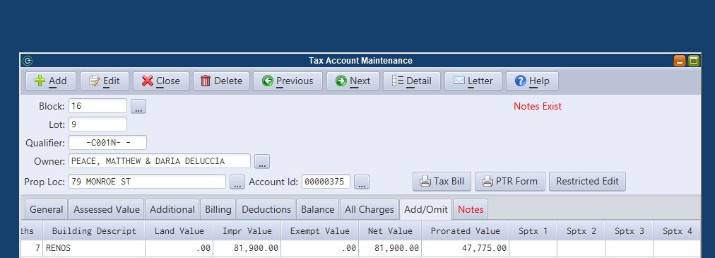Click the Sptx 1 column header
Screen dimensions: 715x258
(x=533, y=231)
